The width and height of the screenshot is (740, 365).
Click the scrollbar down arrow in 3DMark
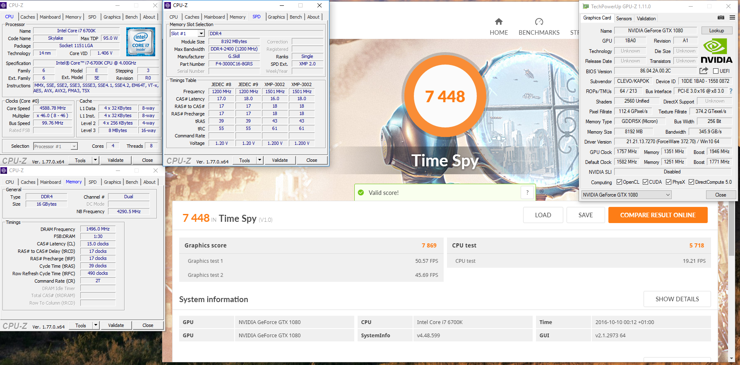732,359
